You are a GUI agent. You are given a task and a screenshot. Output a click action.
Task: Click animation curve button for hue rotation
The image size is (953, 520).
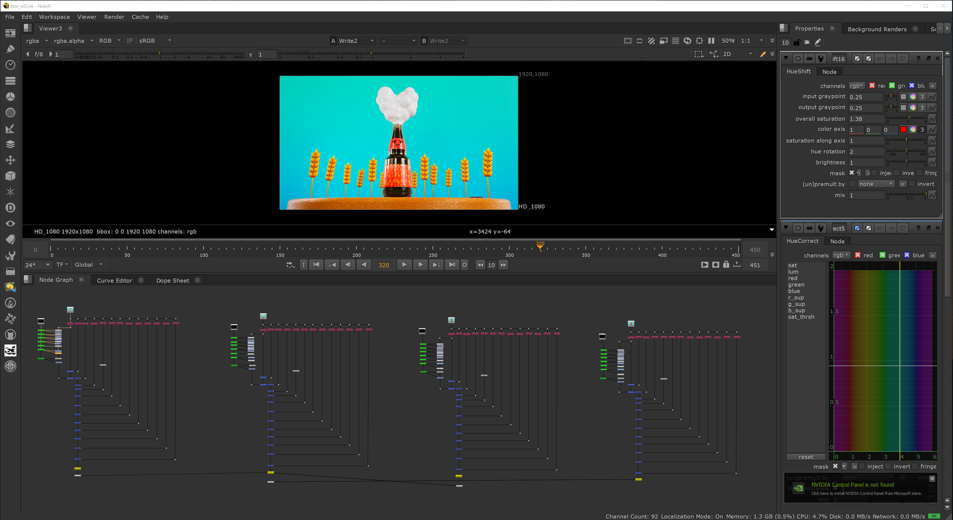932,152
